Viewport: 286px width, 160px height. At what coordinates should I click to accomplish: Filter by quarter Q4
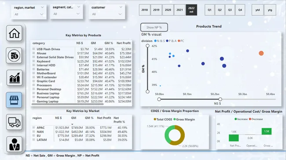[x=240, y=10]
